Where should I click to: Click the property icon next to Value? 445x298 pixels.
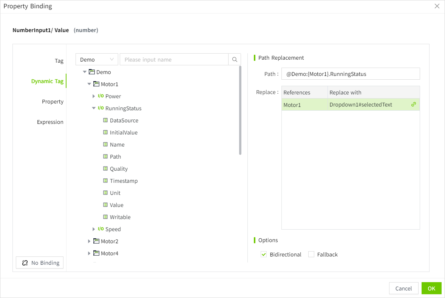tap(106, 205)
